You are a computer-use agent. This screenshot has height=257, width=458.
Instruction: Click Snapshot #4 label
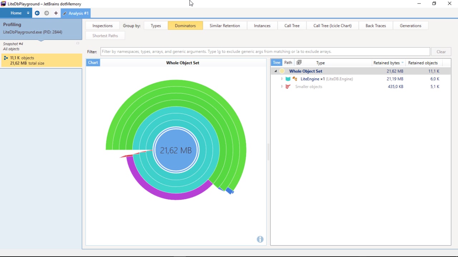coord(13,44)
